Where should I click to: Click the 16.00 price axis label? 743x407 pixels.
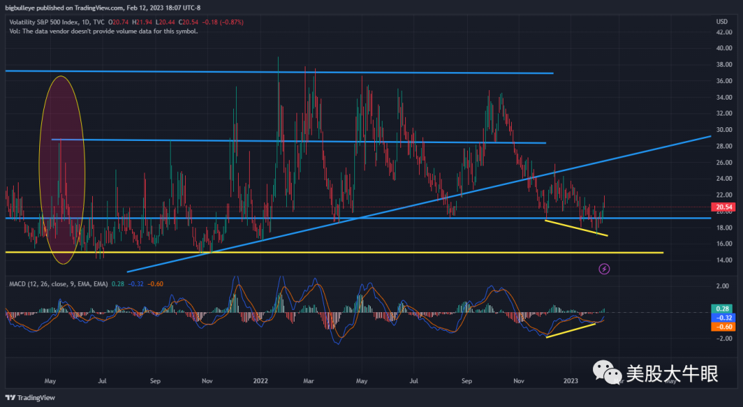click(x=724, y=244)
